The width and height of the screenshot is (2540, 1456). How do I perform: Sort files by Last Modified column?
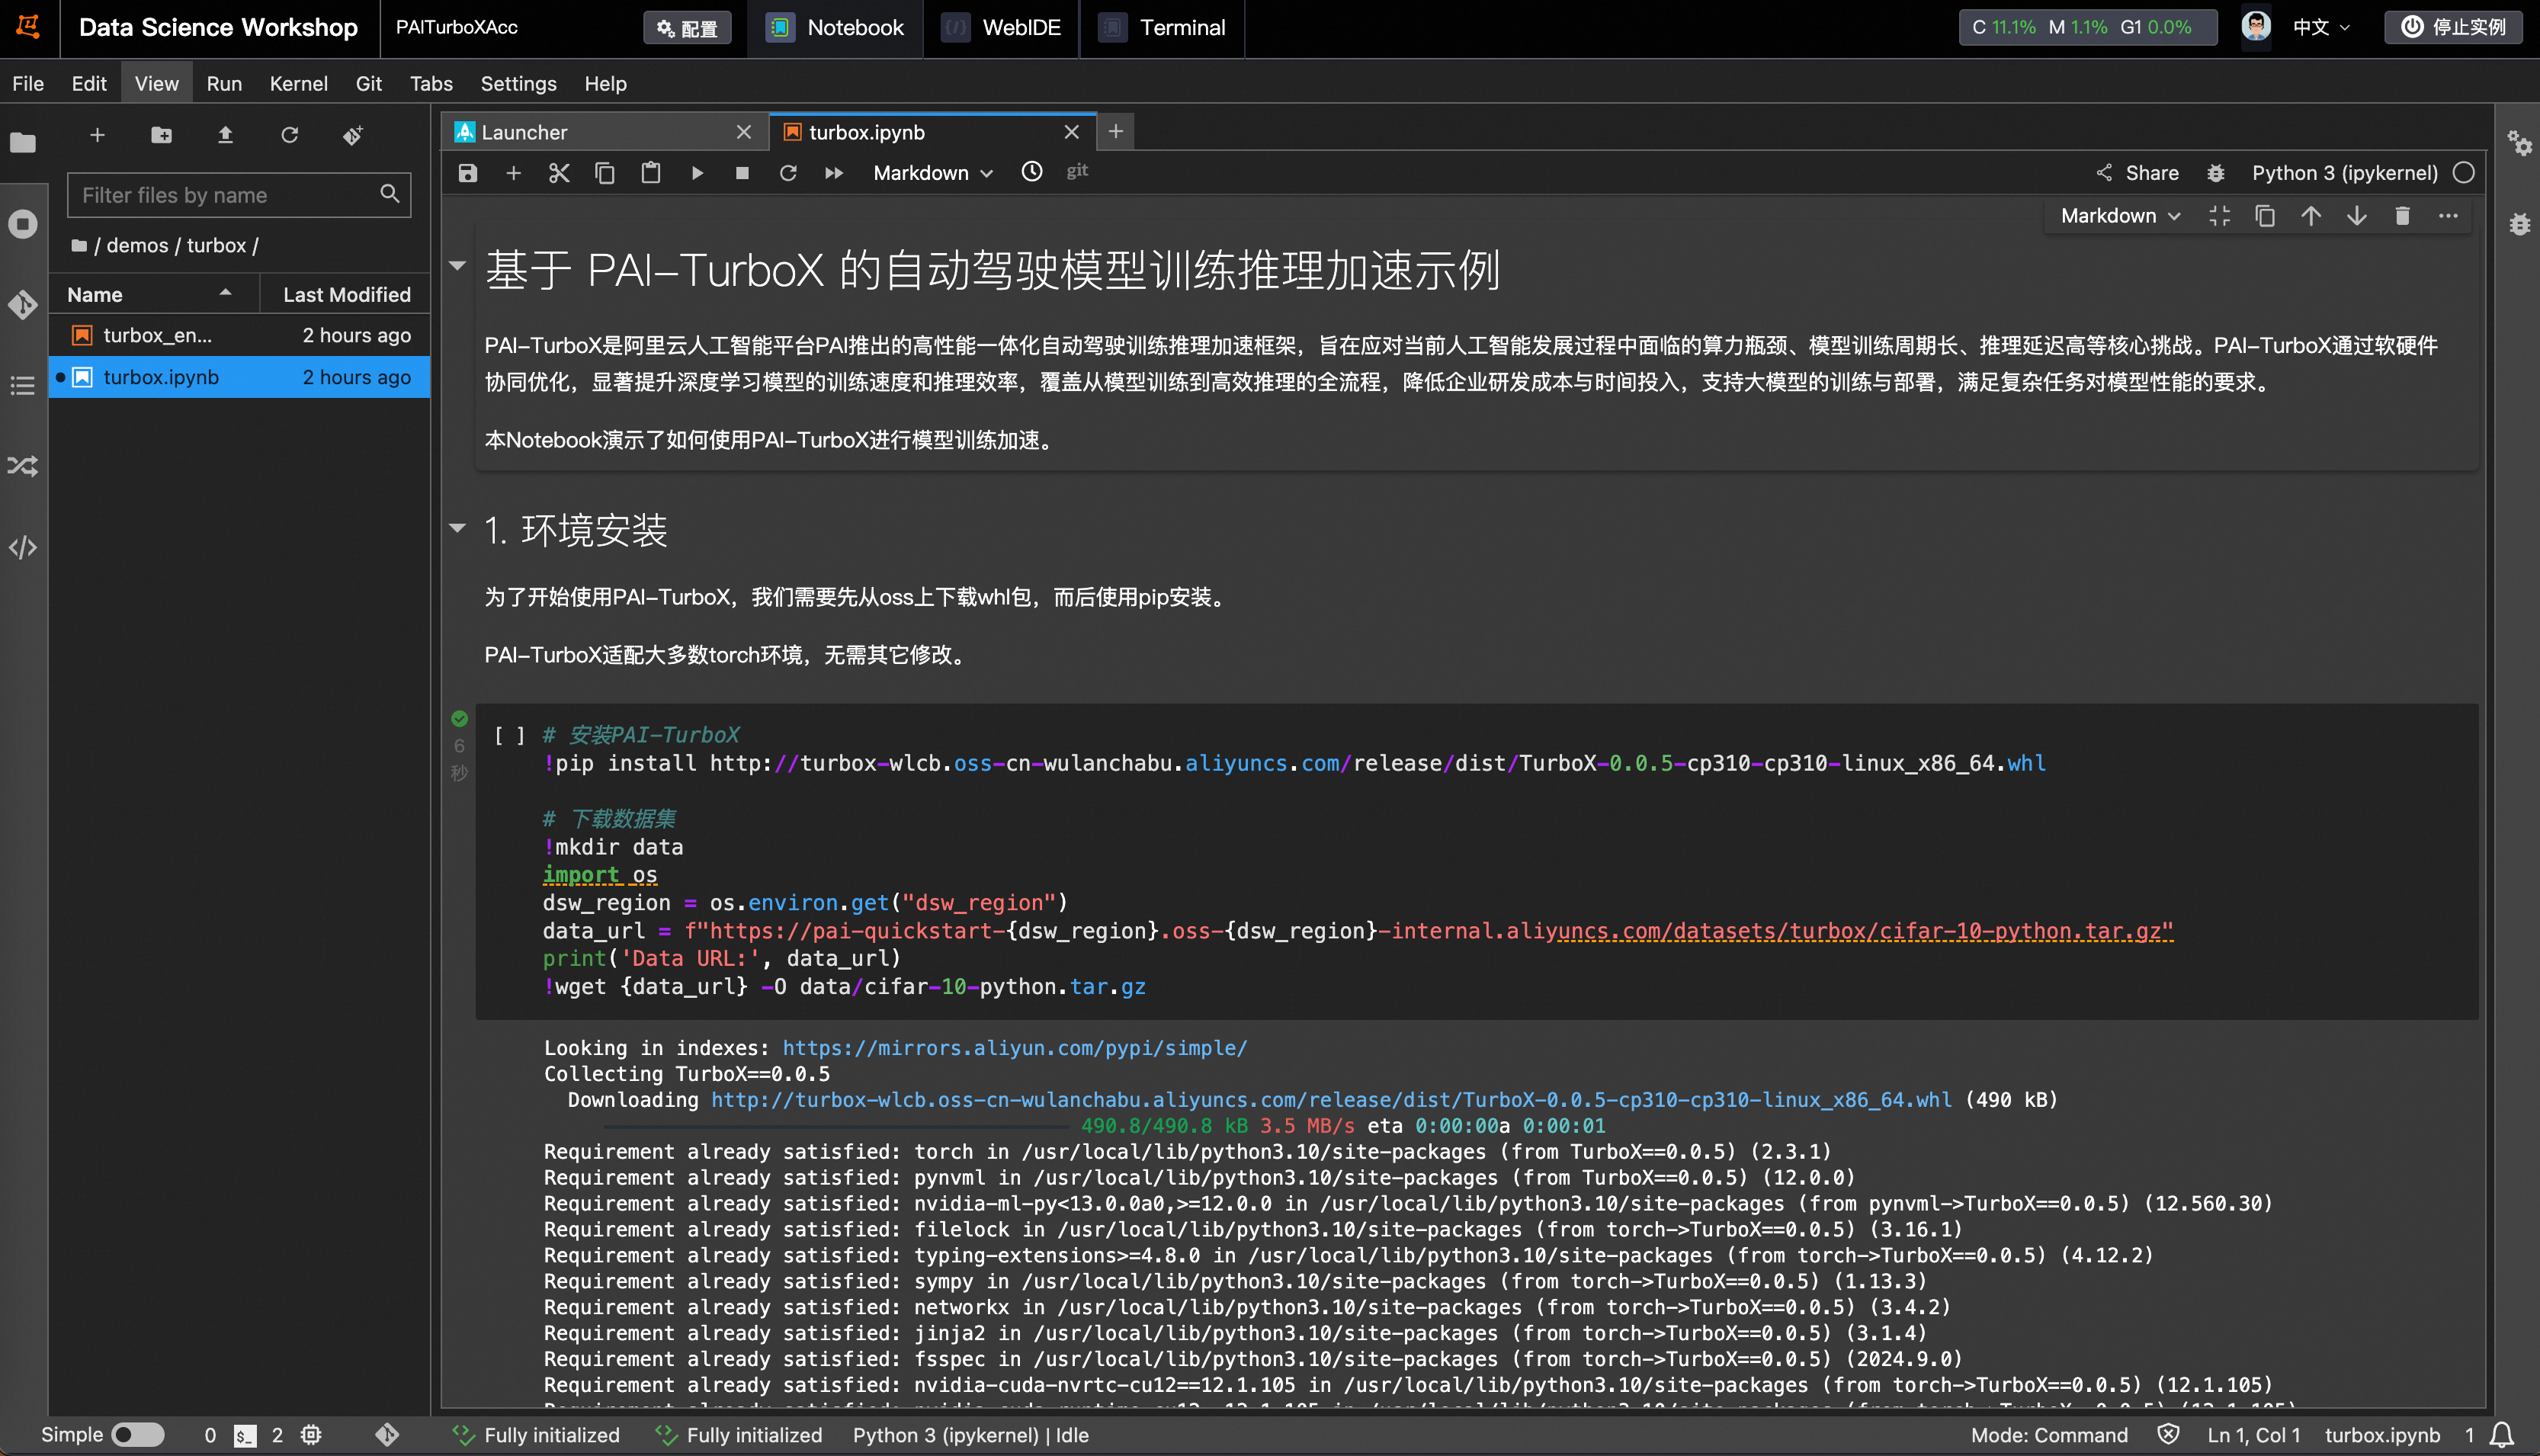pos(346,294)
